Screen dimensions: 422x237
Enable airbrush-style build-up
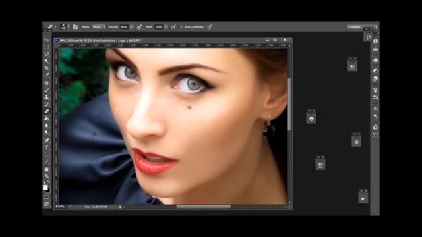point(173,27)
